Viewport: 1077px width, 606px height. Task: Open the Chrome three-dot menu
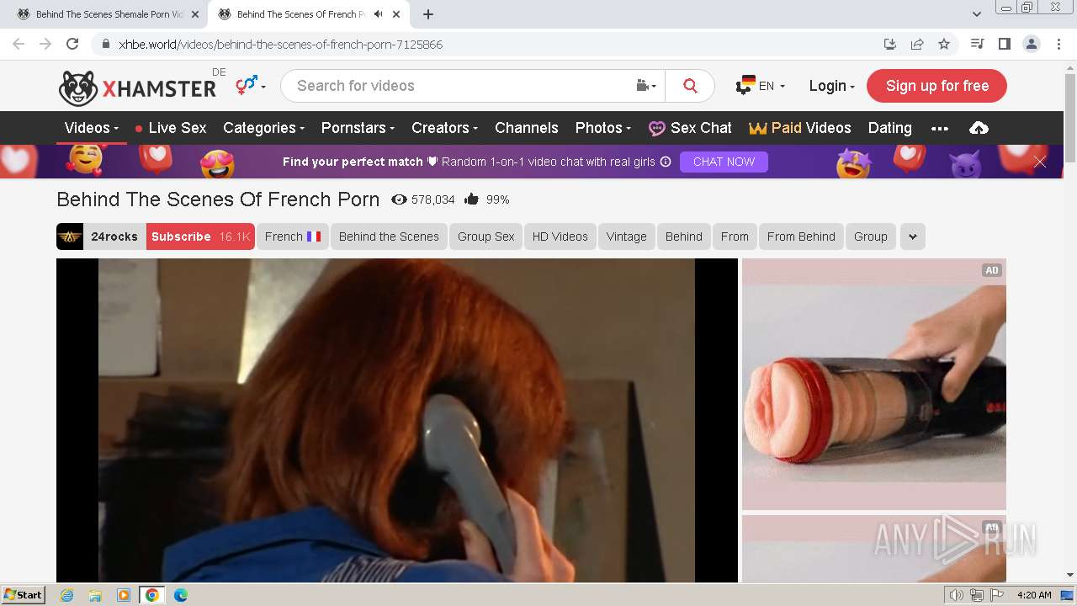click(1058, 44)
